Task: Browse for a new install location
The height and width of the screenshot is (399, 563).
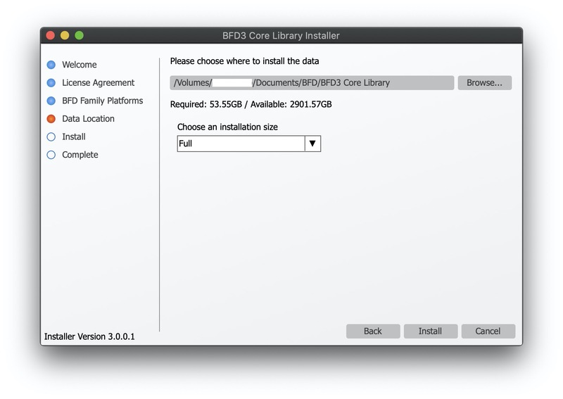Action: [484, 82]
